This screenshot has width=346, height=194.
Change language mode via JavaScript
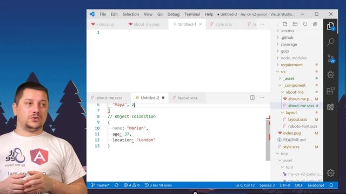[x=316, y=185]
